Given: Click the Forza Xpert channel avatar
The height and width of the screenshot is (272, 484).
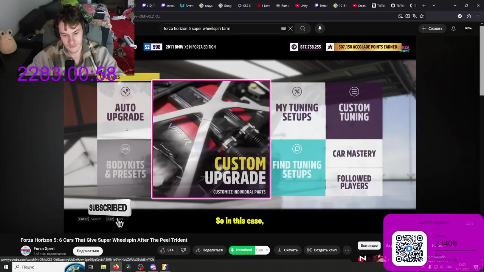Looking at the screenshot, I should (x=26, y=251).
